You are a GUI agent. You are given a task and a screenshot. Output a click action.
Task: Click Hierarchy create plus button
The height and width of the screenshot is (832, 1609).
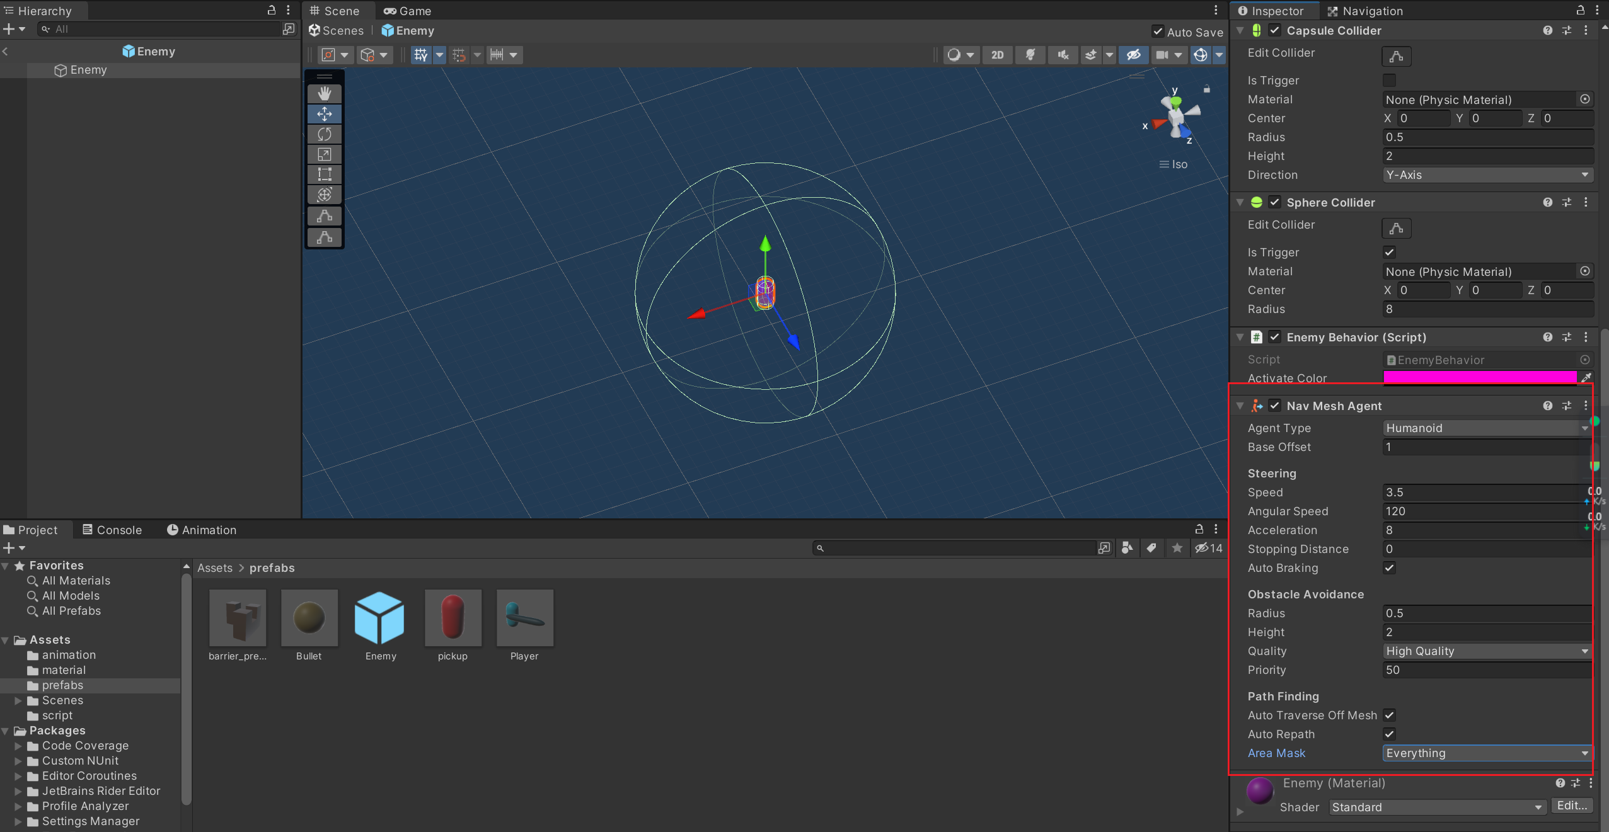9,29
